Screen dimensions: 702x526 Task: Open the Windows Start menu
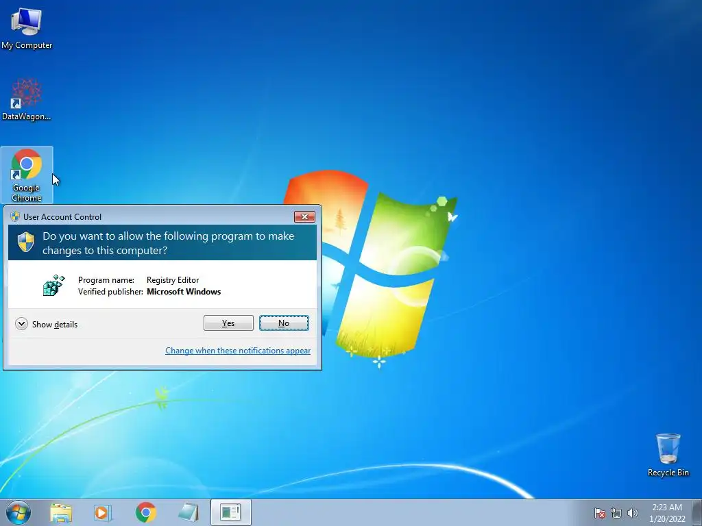point(19,512)
